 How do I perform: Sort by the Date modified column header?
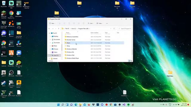point(94,33)
